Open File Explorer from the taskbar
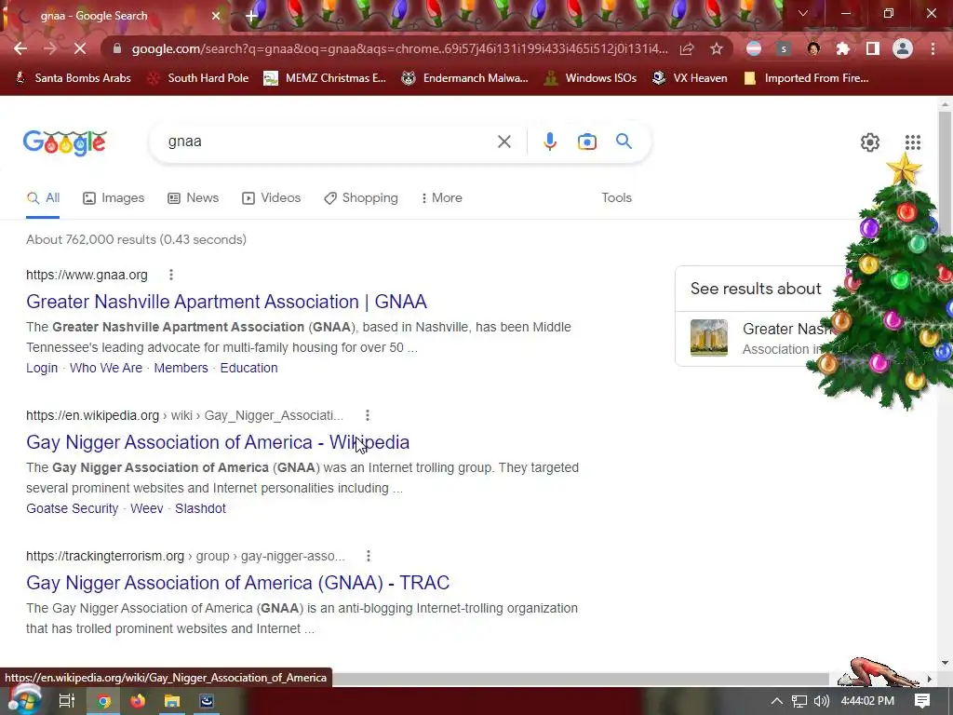This screenshot has width=953, height=715. coord(172,701)
